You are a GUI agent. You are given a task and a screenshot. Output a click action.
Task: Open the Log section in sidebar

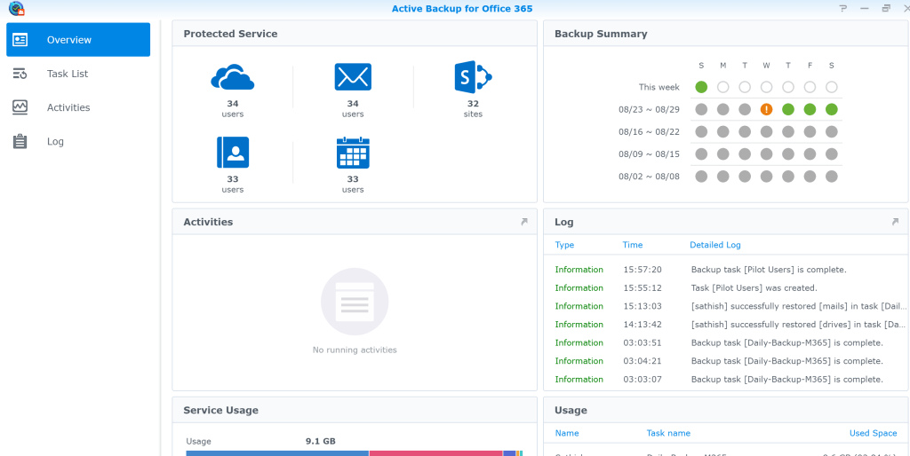(55, 141)
